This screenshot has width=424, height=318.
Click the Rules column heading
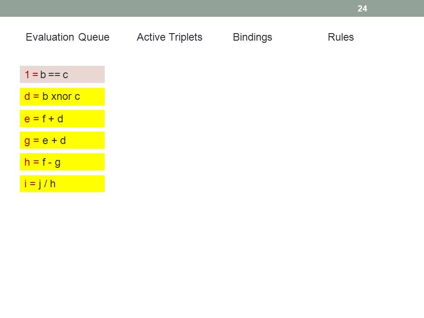pos(341,37)
